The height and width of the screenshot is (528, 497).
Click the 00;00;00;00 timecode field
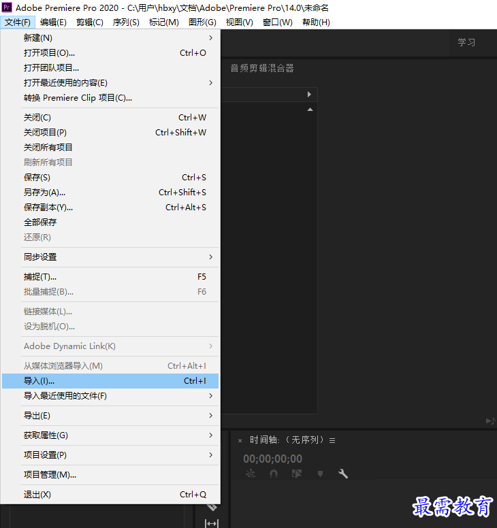coord(272,459)
